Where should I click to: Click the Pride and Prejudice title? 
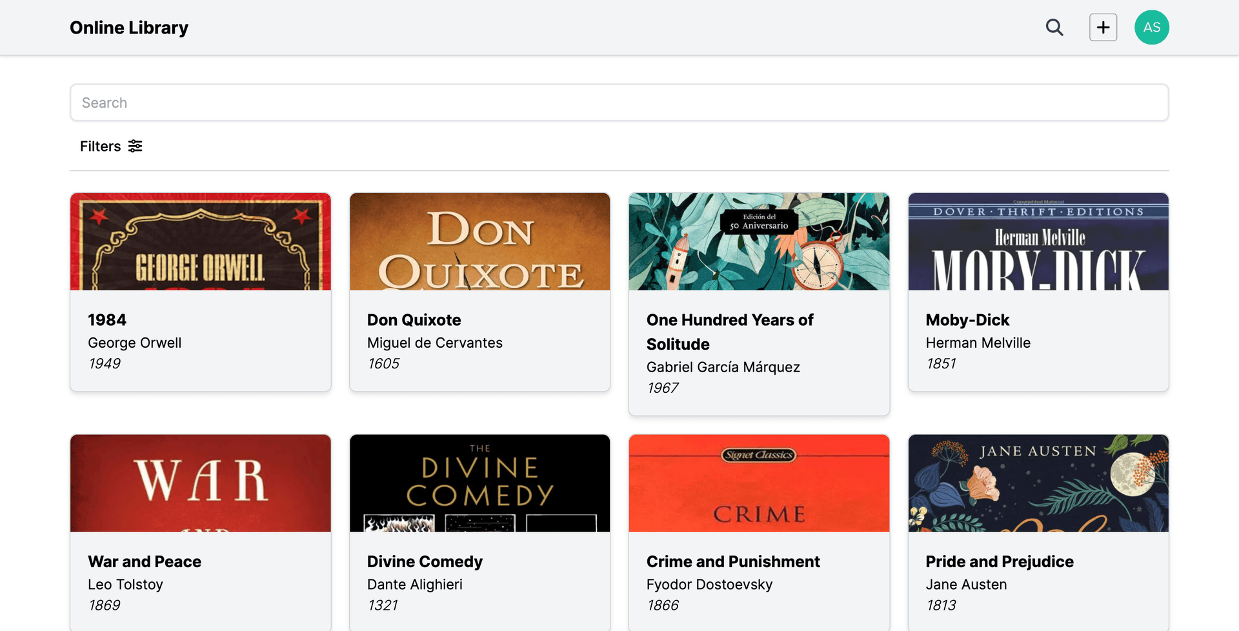click(x=1000, y=562)
